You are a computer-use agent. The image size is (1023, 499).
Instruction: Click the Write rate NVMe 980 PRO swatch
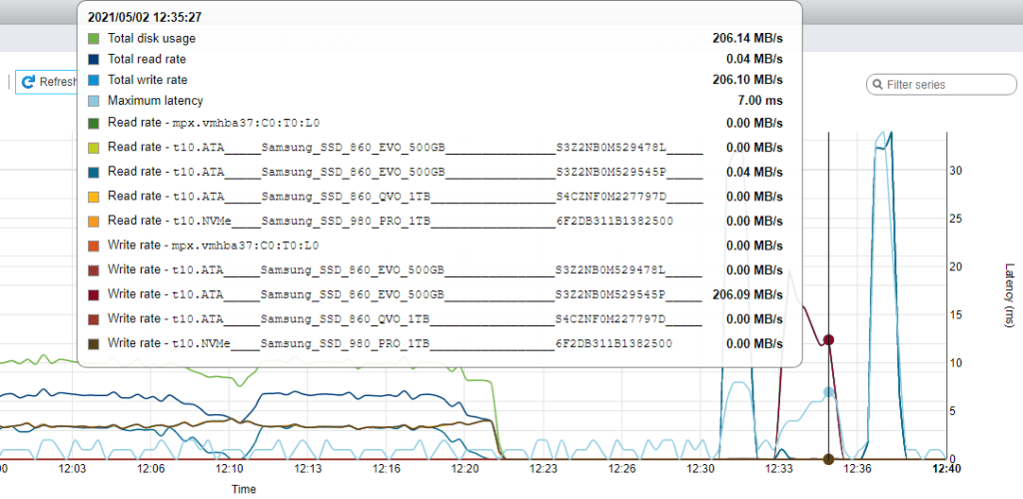pos(94,343)
